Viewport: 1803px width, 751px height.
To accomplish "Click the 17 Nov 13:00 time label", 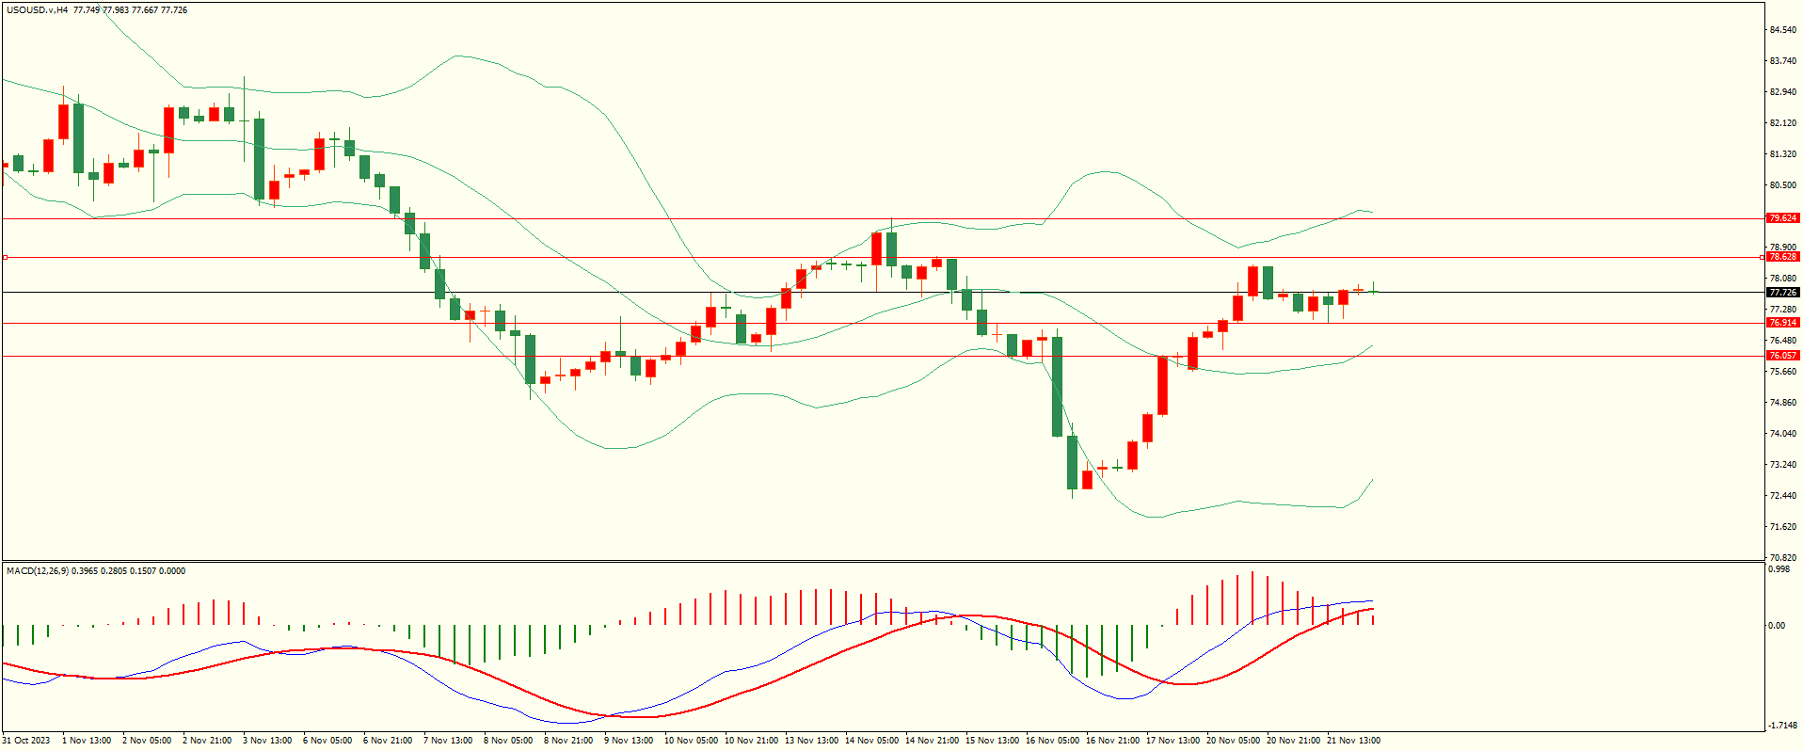I will 1173,741.
